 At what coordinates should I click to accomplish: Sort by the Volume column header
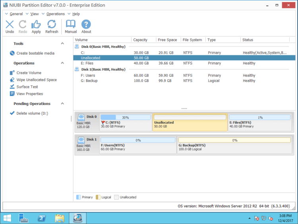[102, 40]
